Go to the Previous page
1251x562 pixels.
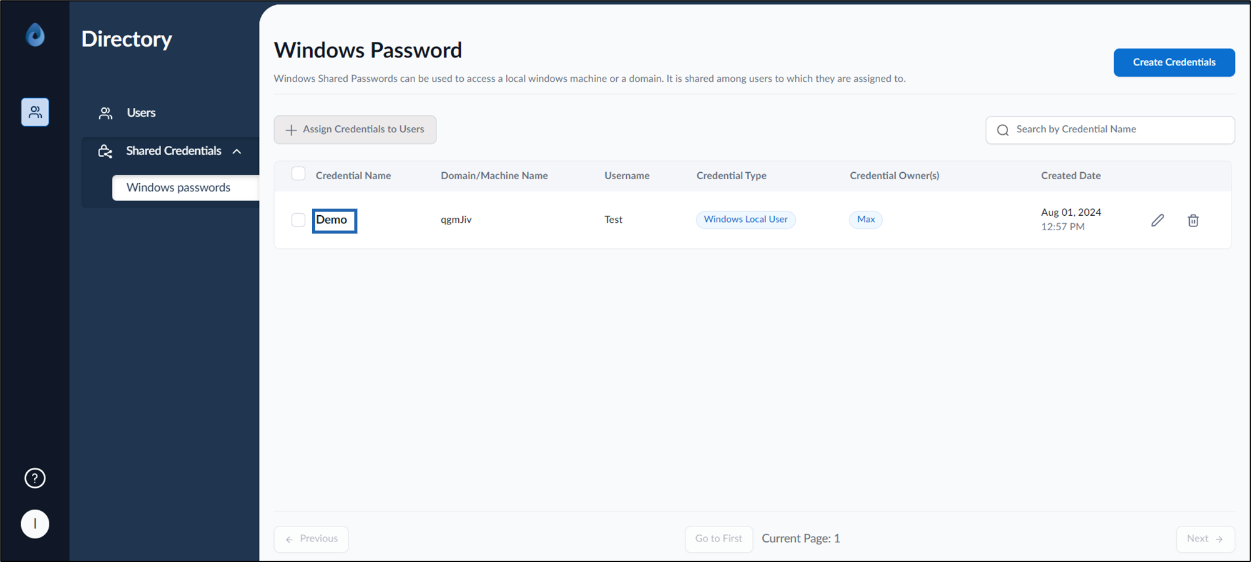[x=311, y=539]
